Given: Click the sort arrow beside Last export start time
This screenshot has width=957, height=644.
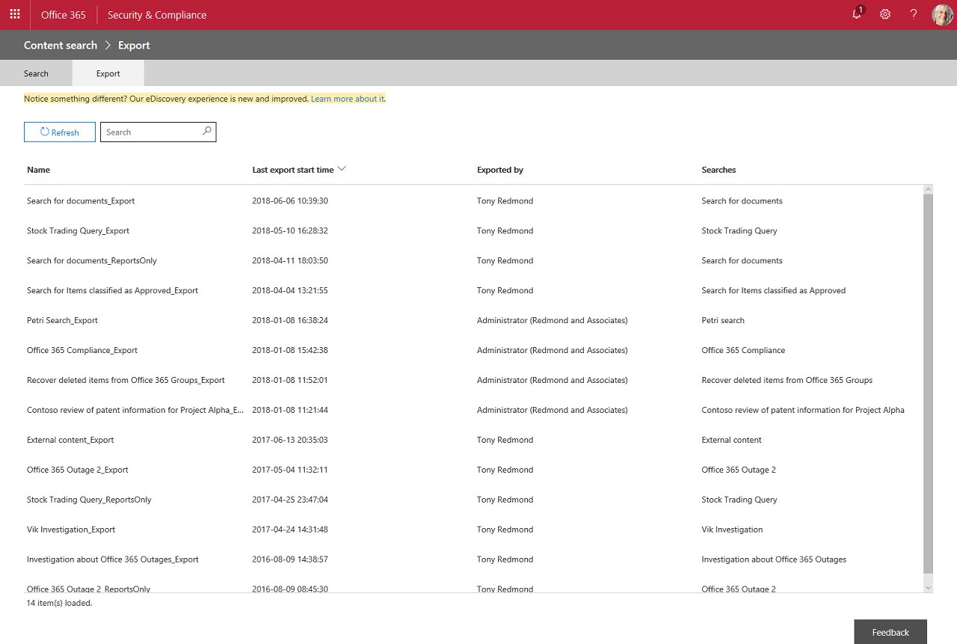Looking at the screenshot, I should tap(342, 169).
